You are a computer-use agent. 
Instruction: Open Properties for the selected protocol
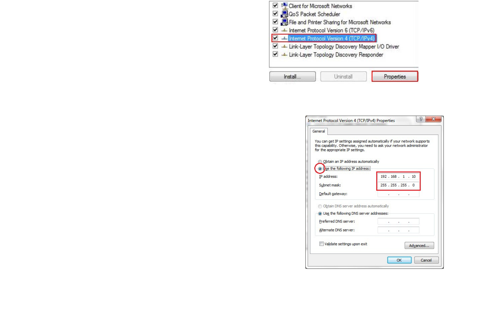[x=395, y=77]
